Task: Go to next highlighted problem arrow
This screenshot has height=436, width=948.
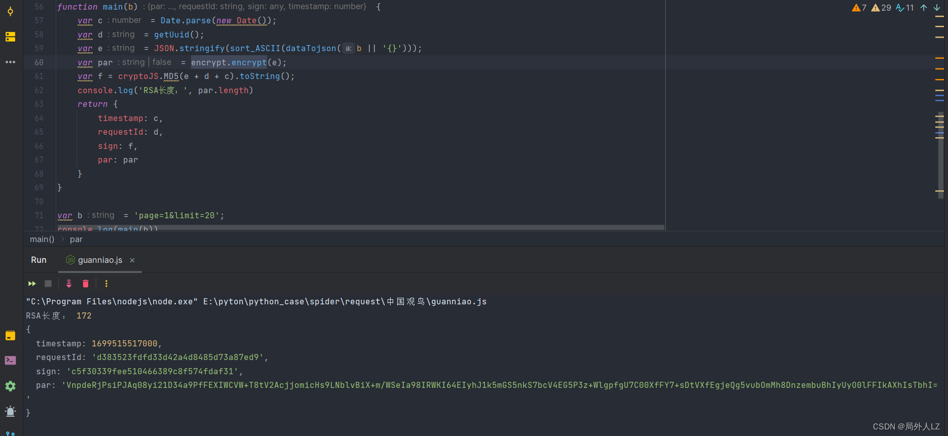Action: point(937,8)
